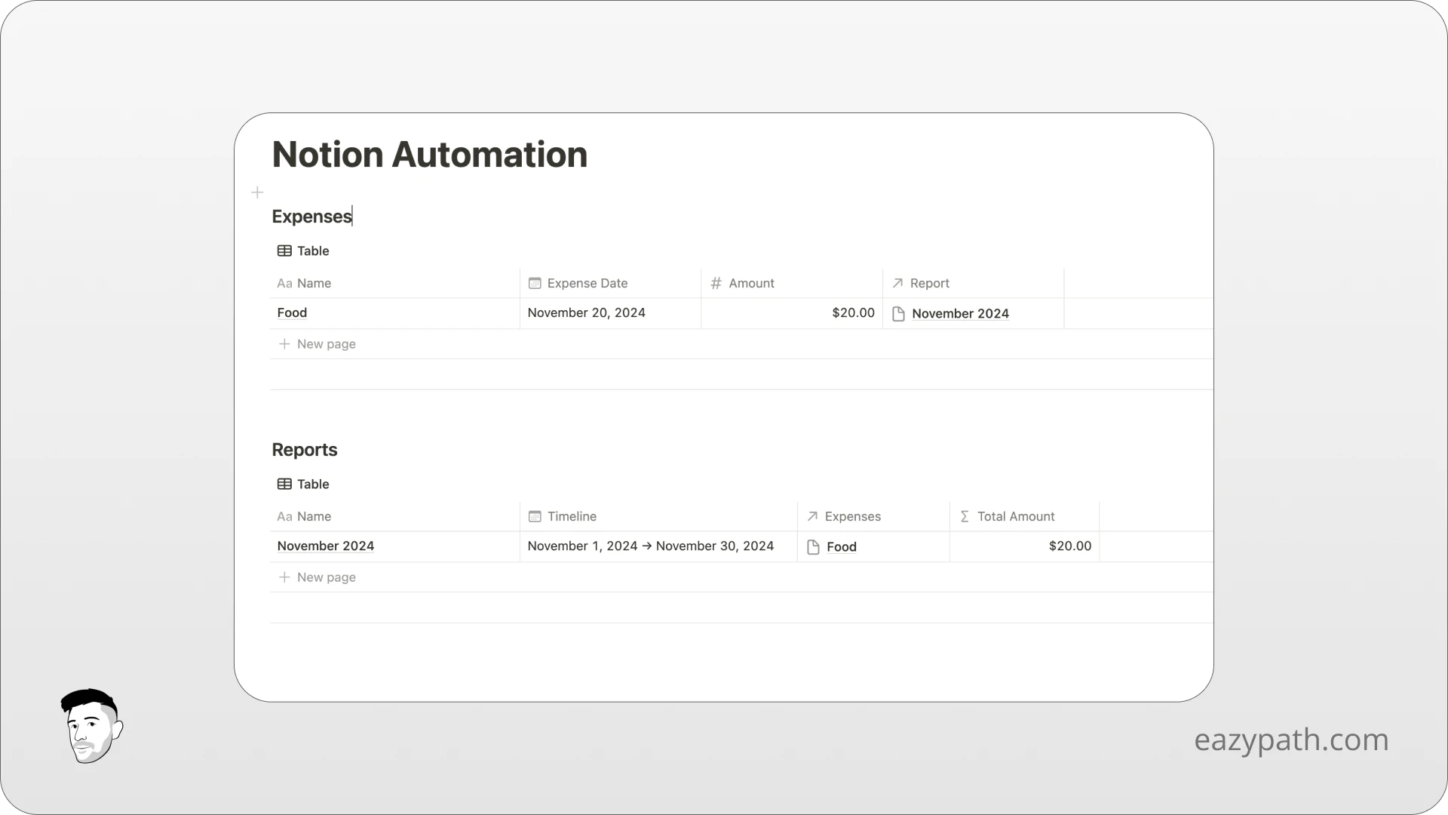Click the calendar icon on Expense Date column
This screenshot has width=1448, height=815.
tap(535, 283)
